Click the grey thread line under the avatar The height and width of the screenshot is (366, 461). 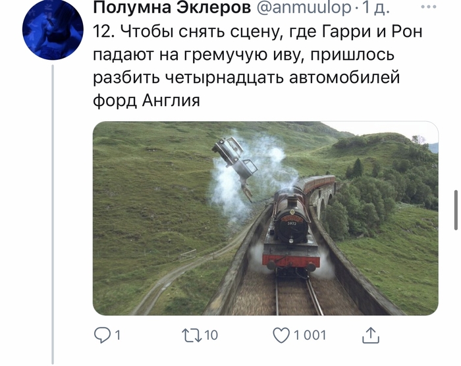53,215
